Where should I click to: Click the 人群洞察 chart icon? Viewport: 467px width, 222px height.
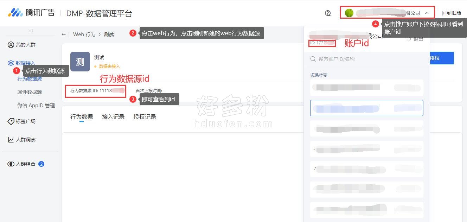click(x=11, y=140)
